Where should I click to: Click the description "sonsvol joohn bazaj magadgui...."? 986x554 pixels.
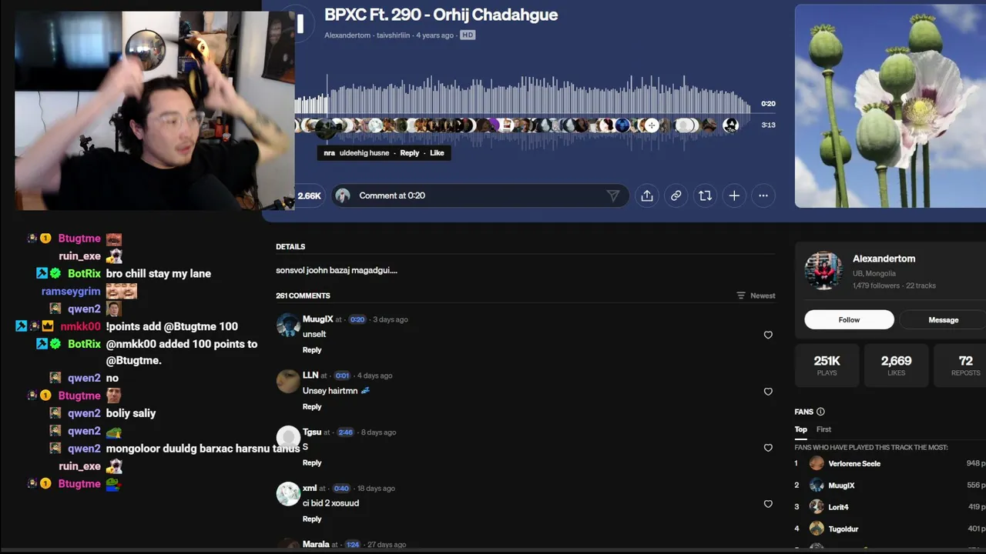coord(337,270)
